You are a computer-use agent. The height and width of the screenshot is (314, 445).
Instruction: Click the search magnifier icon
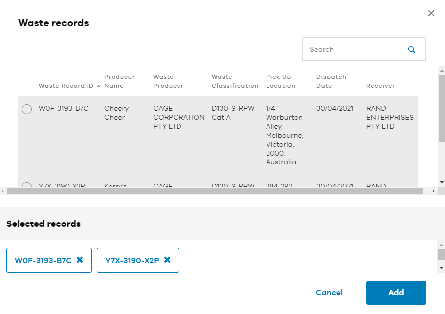[412, 50]
